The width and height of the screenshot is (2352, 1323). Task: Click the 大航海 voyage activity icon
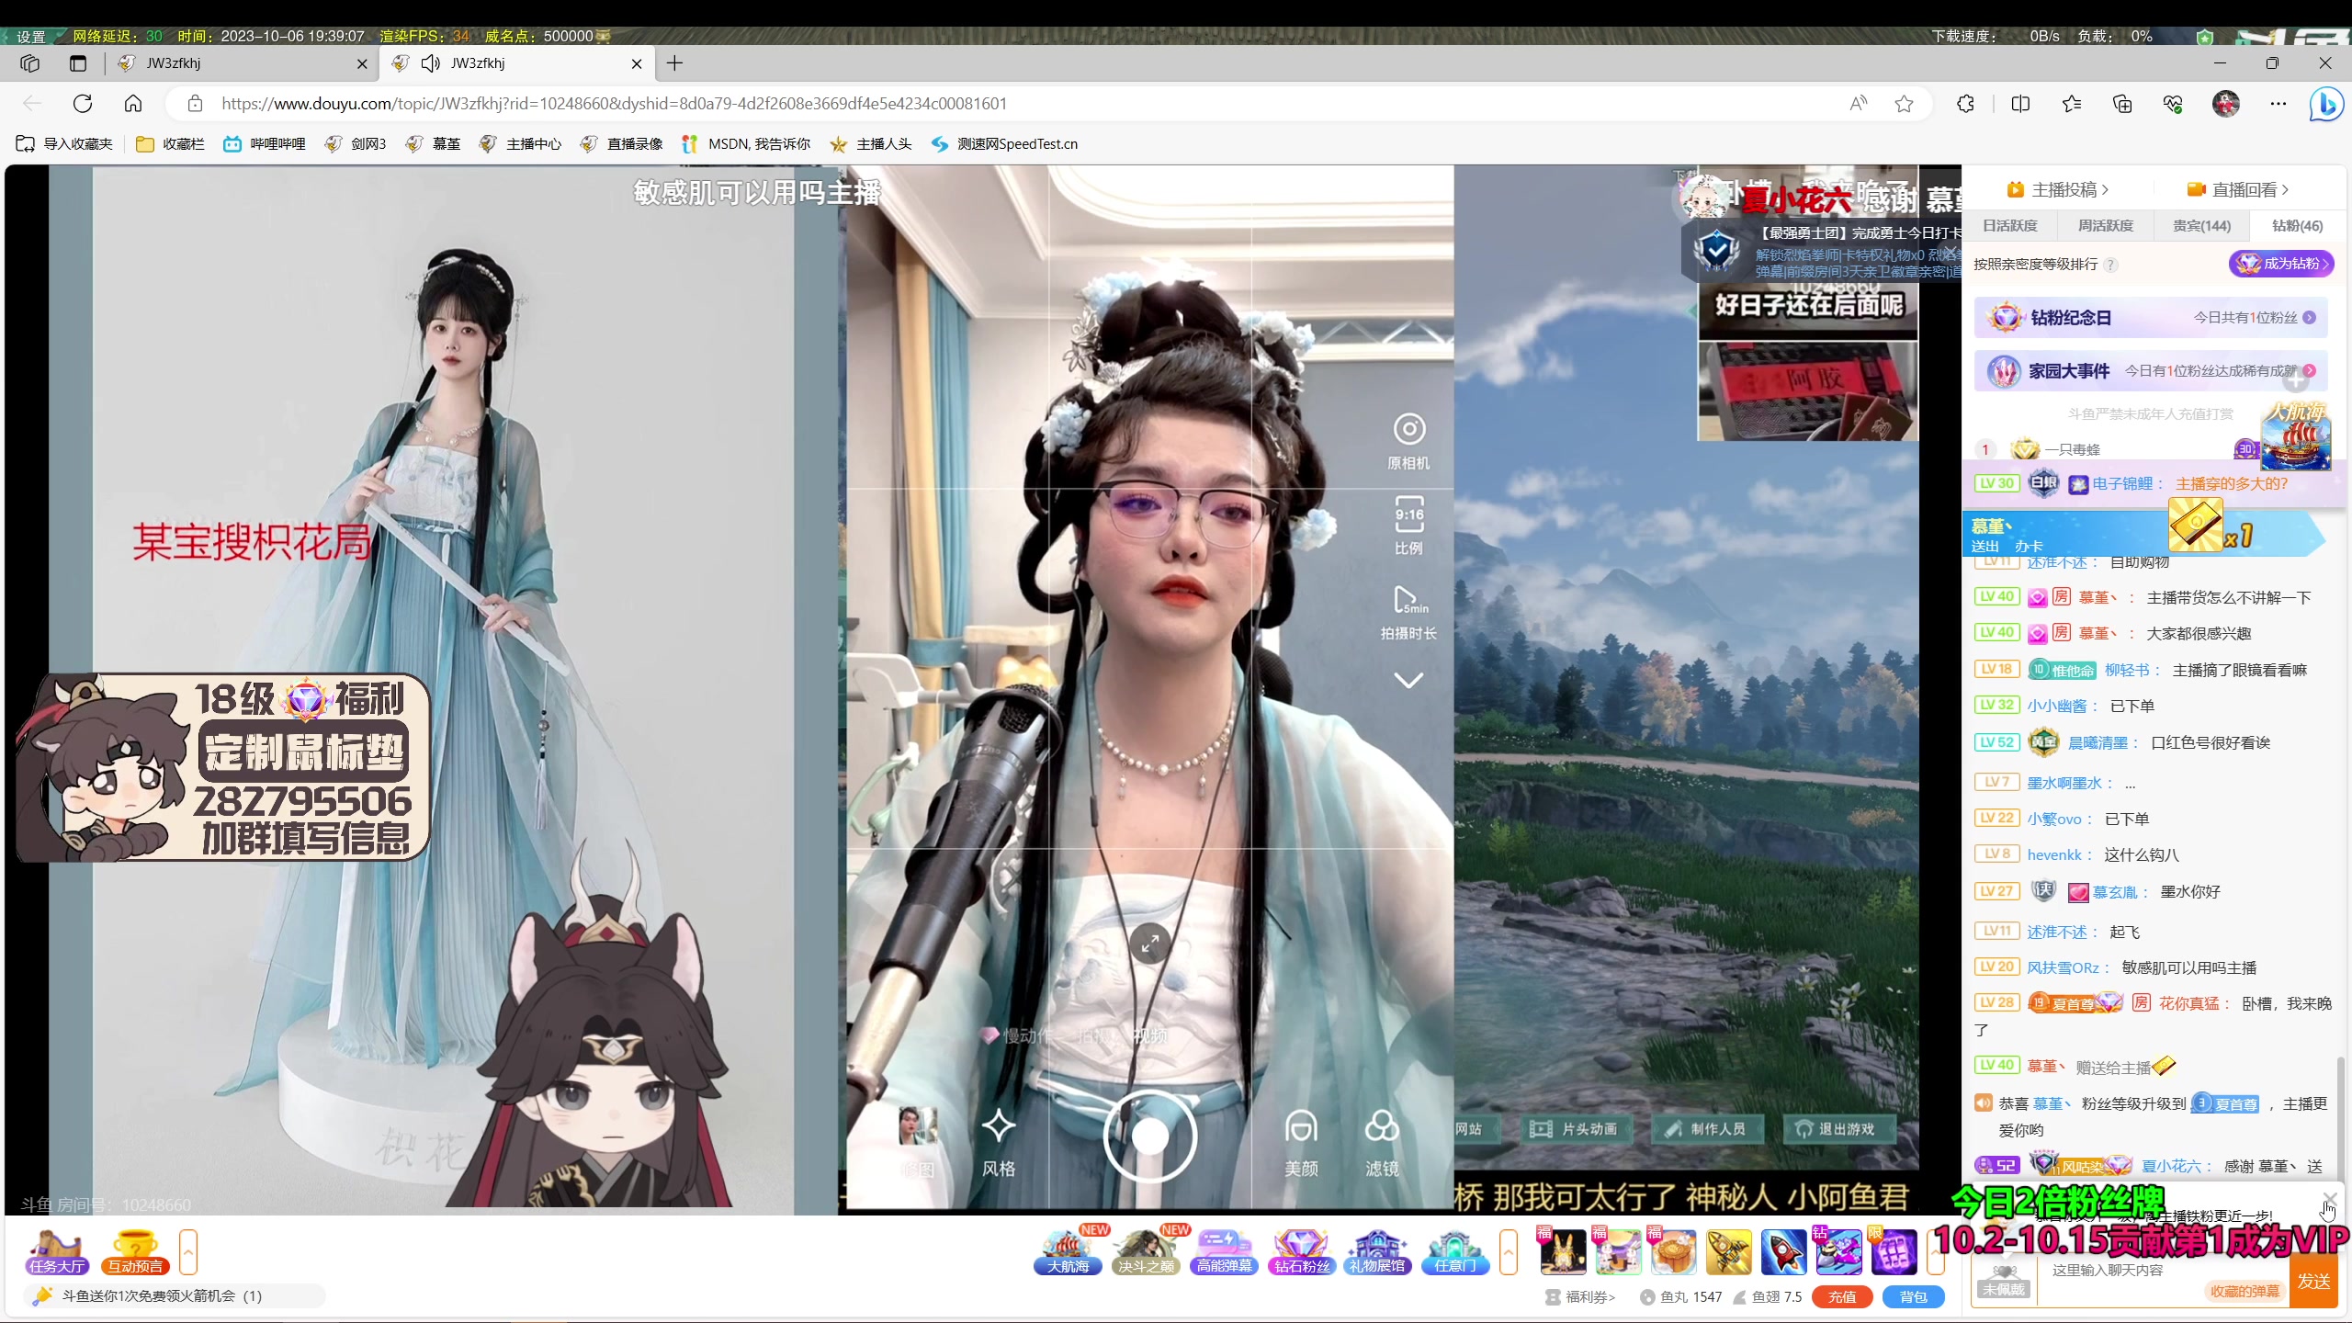coord(1068,1251)
